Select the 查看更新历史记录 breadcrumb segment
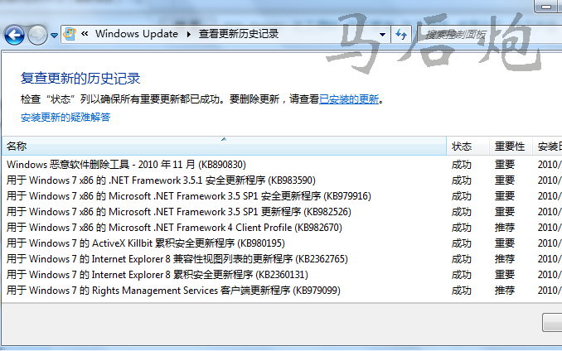Viewport: 562px width, 351px height. [x=238, y=34]
